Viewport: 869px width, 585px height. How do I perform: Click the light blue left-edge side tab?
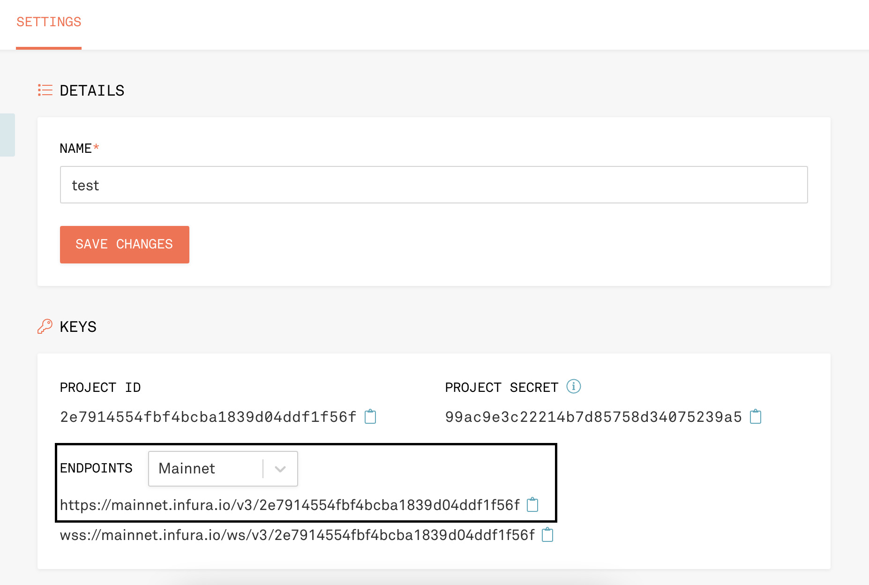tap(7, 135)
